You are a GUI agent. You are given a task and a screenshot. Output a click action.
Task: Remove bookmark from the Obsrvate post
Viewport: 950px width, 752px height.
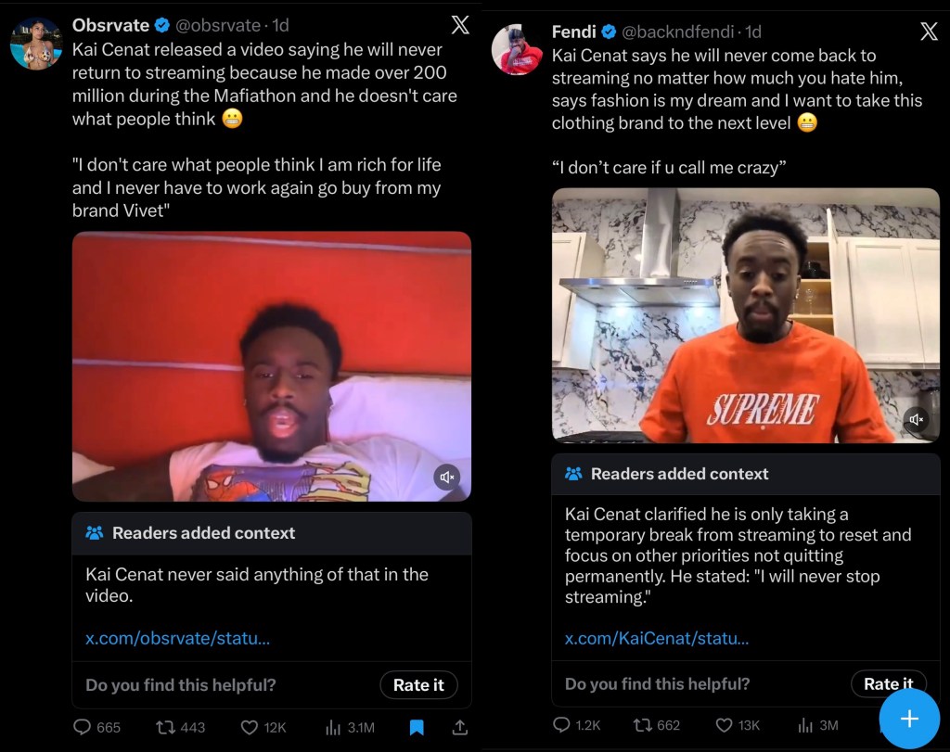(417, 727)
